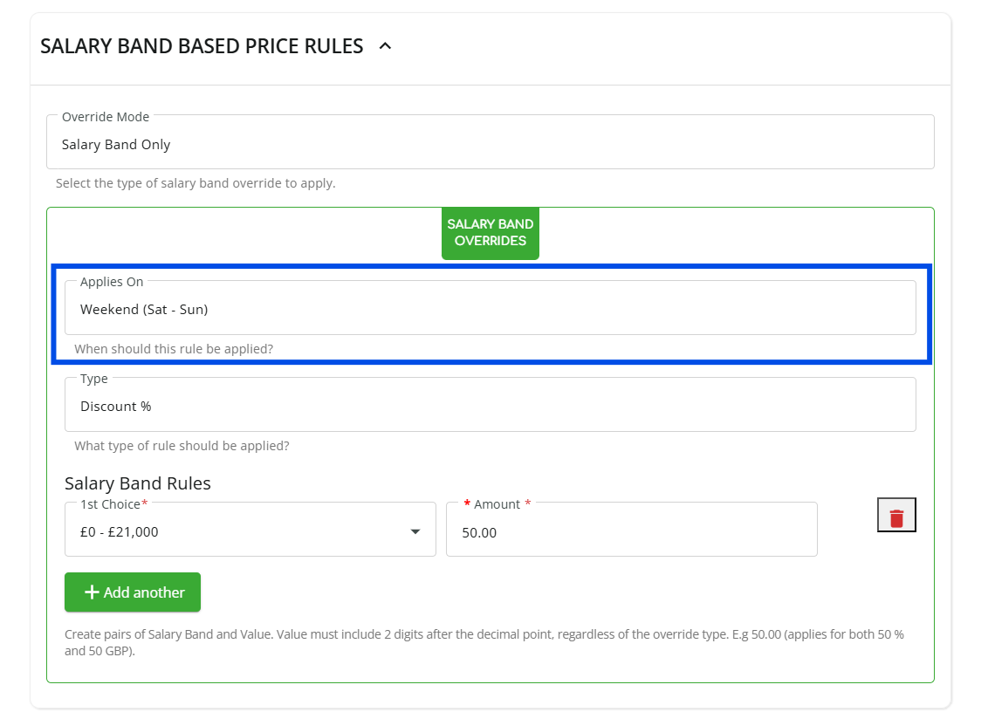Click the 'What type of rule should be applied?' hint
Screen dimensions: 988x712
pyautogui.click(x=182, y=446)
